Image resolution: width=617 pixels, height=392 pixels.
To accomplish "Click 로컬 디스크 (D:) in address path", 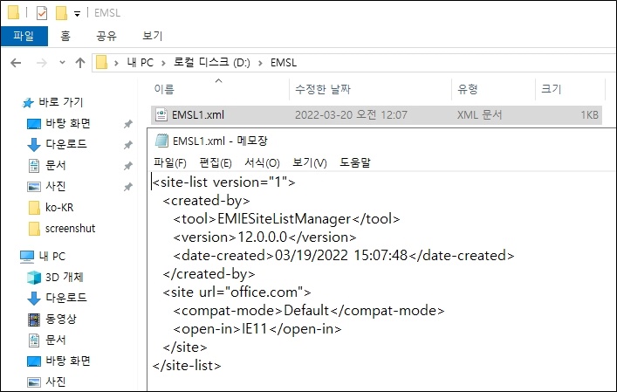I will point(212,63).
